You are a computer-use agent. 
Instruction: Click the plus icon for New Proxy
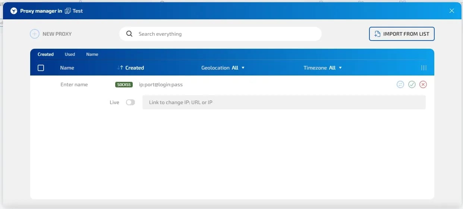point(34,34)
